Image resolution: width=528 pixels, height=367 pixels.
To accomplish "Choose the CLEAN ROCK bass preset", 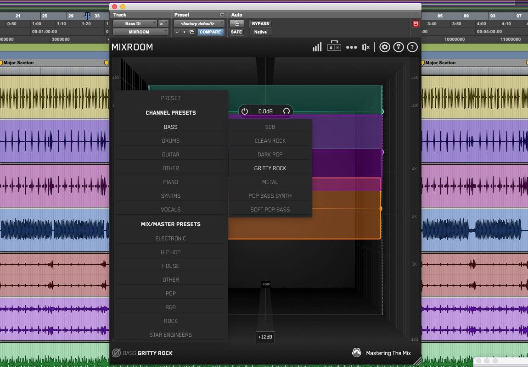I will [270, 141].
